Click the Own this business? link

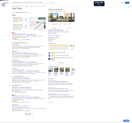pos(57,36)
